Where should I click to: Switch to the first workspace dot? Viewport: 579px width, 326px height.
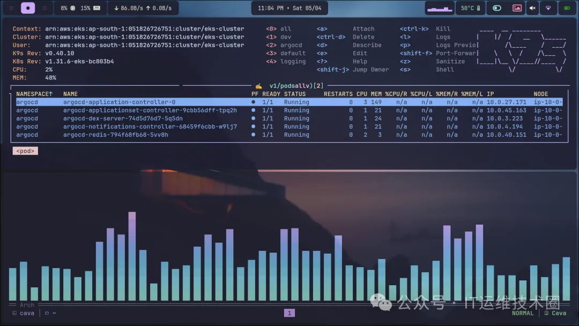pos(11,8)
